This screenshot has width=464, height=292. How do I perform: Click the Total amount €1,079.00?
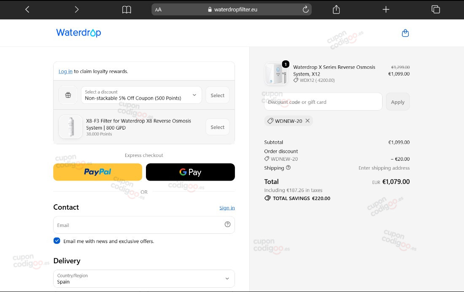(x=396, y=181)
